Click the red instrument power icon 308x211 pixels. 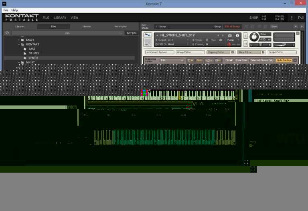229,44
